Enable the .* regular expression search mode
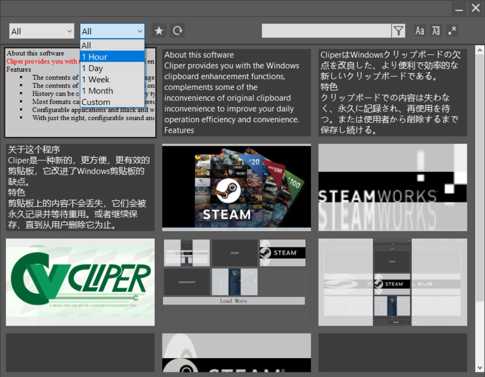 tap(452, 31)
